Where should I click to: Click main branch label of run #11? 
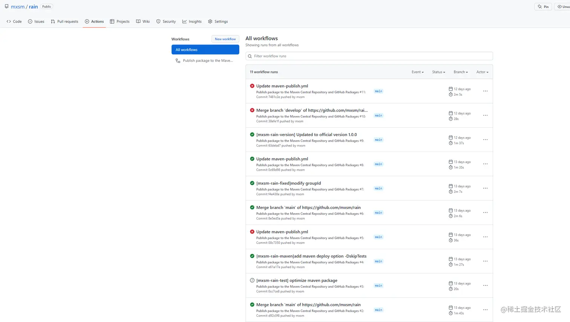pyautogui.click(x=378, y=91)
